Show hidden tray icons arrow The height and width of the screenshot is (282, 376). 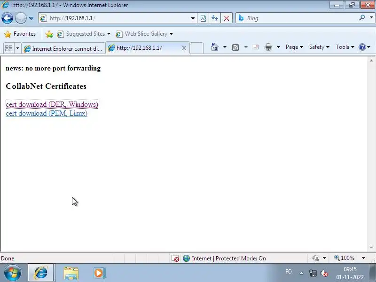coord(301,273)
